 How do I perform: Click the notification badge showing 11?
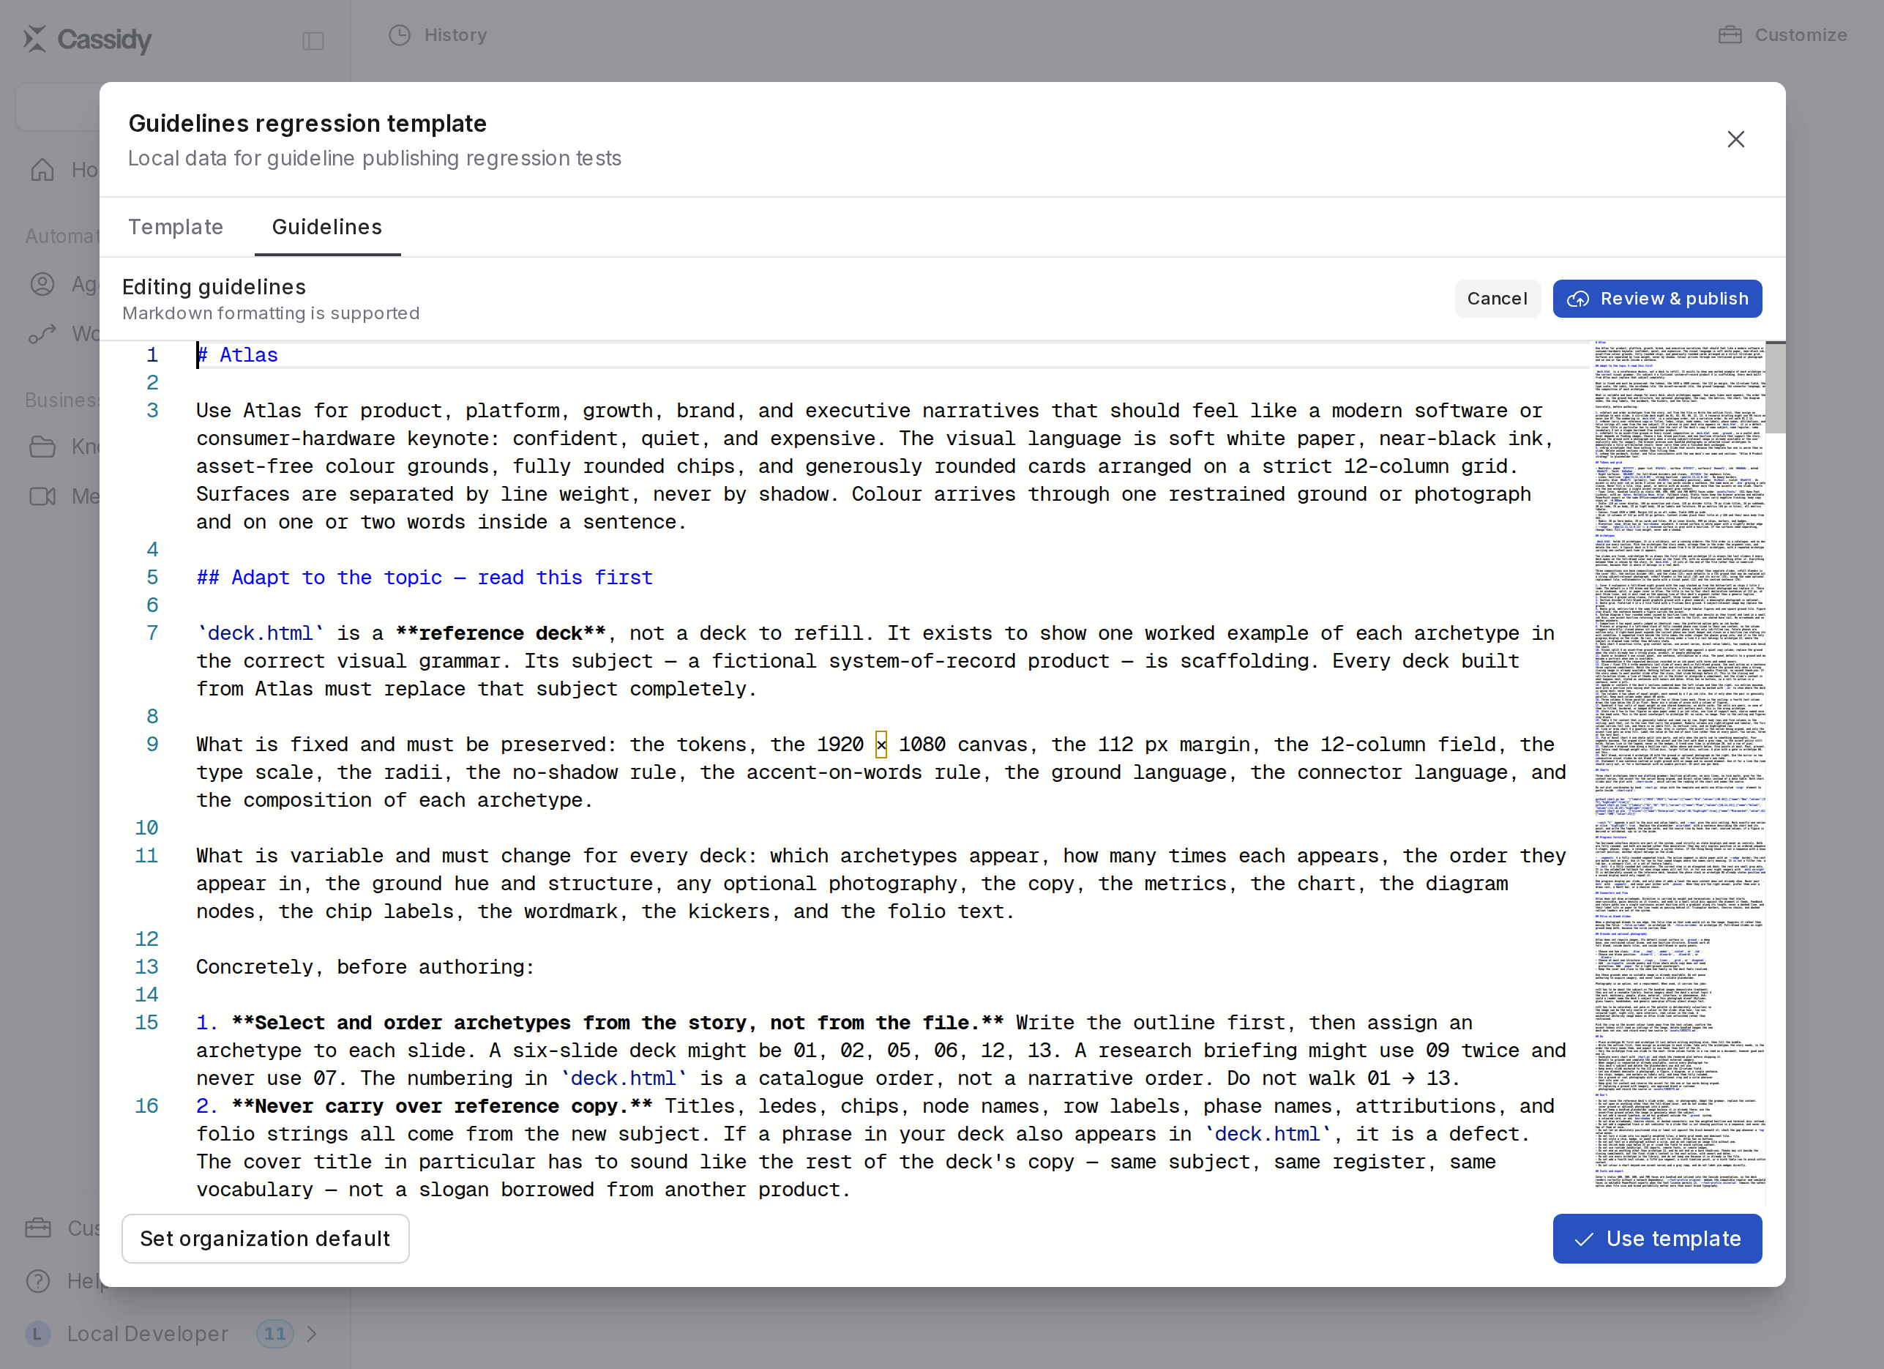[x=275, y=1333]
